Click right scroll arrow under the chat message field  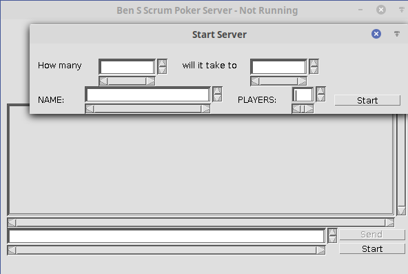pos(320,251)
